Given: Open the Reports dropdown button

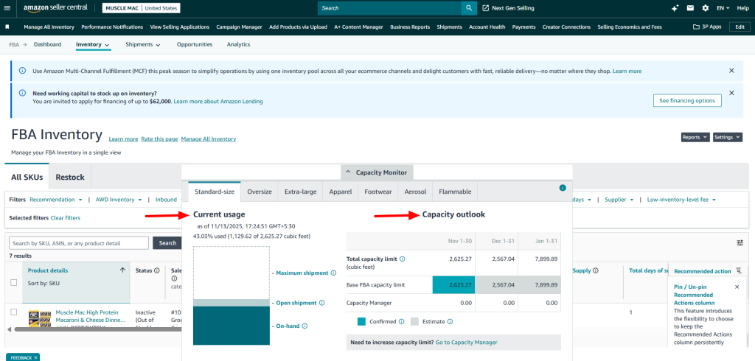Looking at the screenshot, I should pyautogui.click(x=695, y=137).
